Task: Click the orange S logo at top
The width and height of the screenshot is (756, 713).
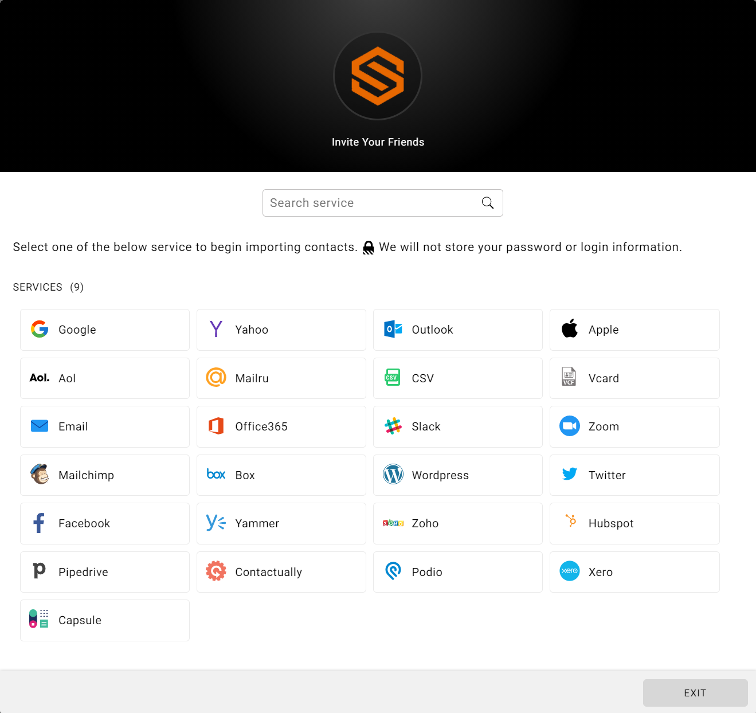Action: pos(378,76)
